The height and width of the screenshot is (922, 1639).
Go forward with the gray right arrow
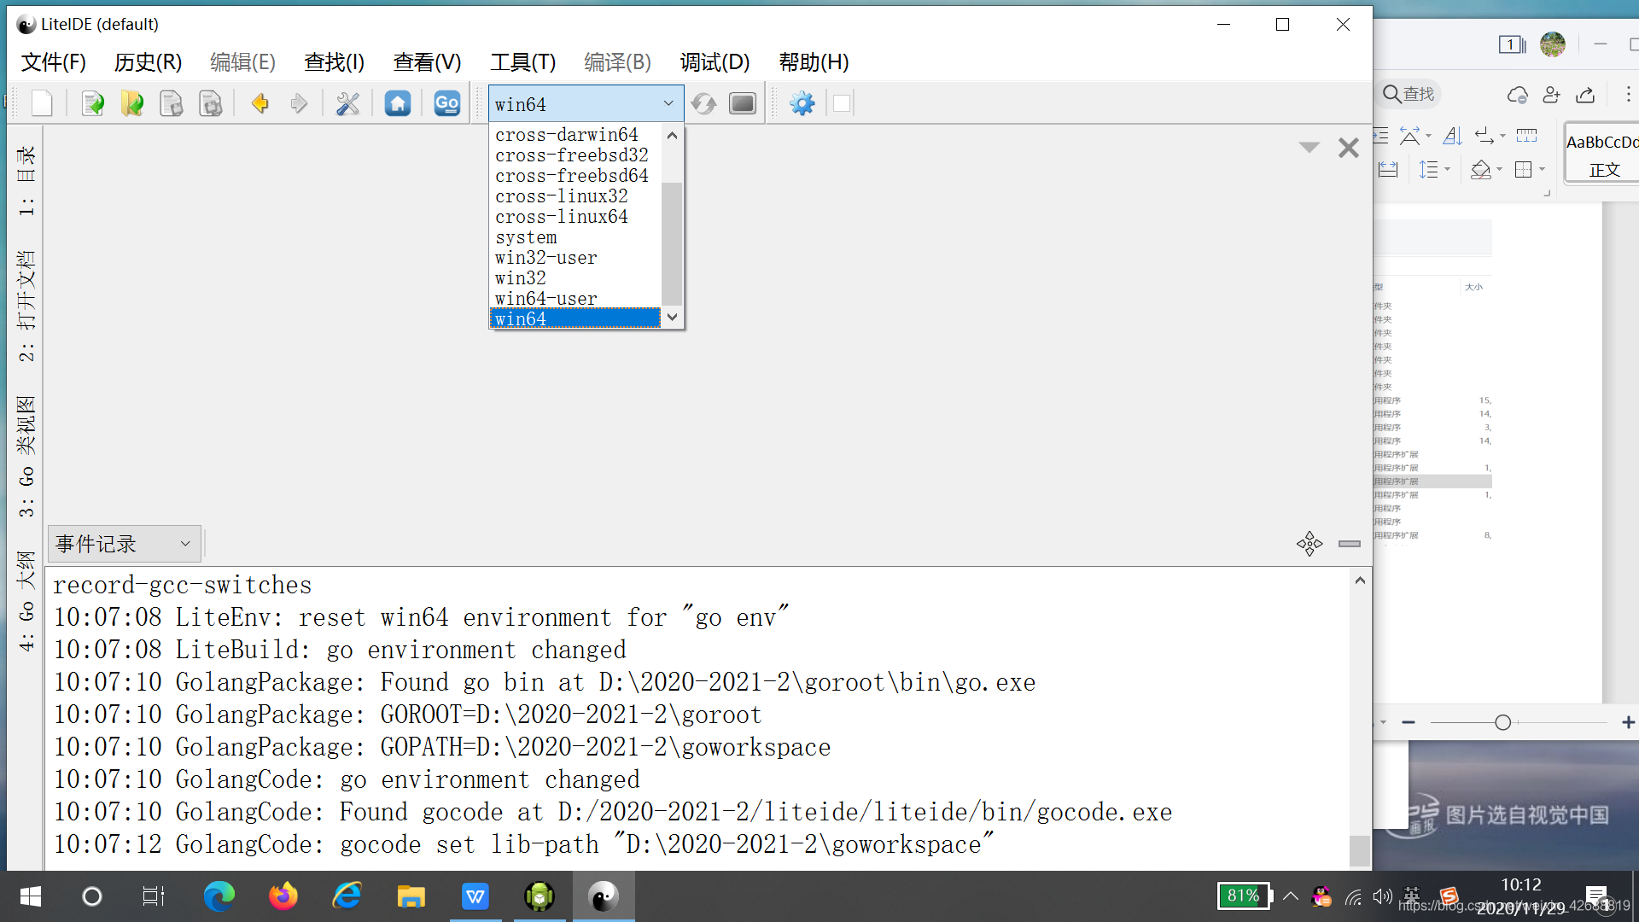(299, 103)
